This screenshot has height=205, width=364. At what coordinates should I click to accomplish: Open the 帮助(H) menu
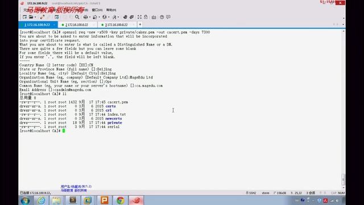point(111,10)
